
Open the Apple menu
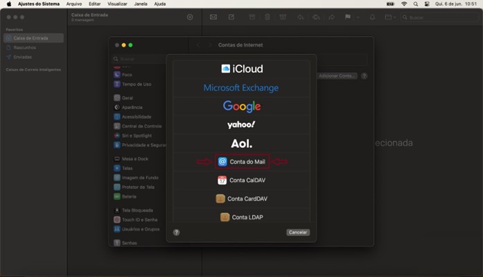coord(9,3)
